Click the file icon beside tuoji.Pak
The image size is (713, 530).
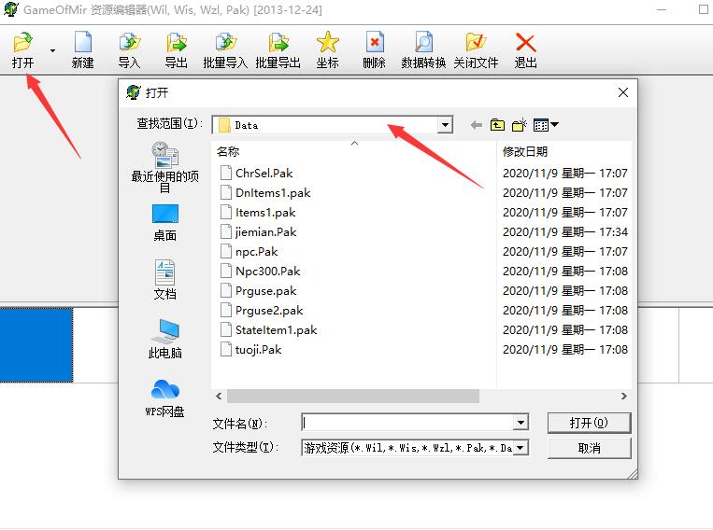pos(226,349)
